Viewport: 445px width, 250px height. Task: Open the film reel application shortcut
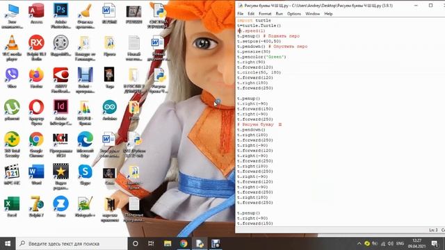tap(60, 45)
